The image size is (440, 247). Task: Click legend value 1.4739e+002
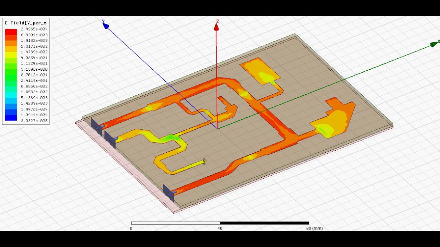[x=34, y=52]
